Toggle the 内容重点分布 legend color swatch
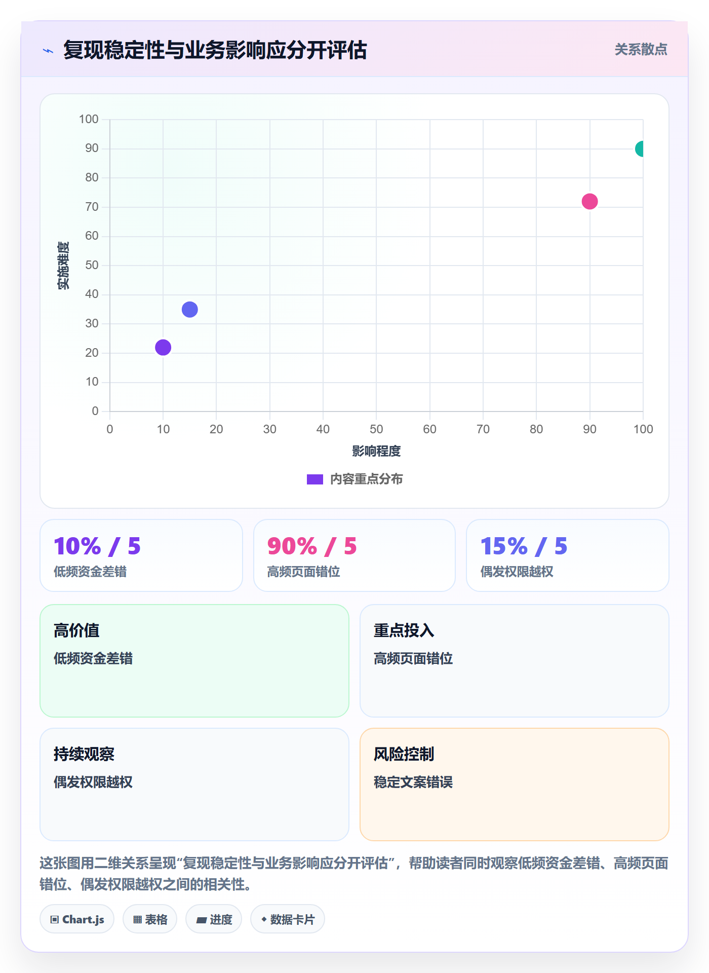This screenshot has width=709, height=973. [315, 479]
